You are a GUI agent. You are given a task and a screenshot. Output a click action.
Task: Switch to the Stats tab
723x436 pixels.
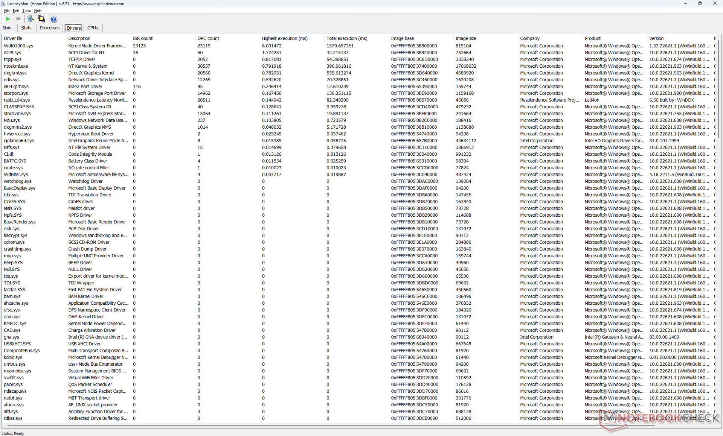[26, 28]
